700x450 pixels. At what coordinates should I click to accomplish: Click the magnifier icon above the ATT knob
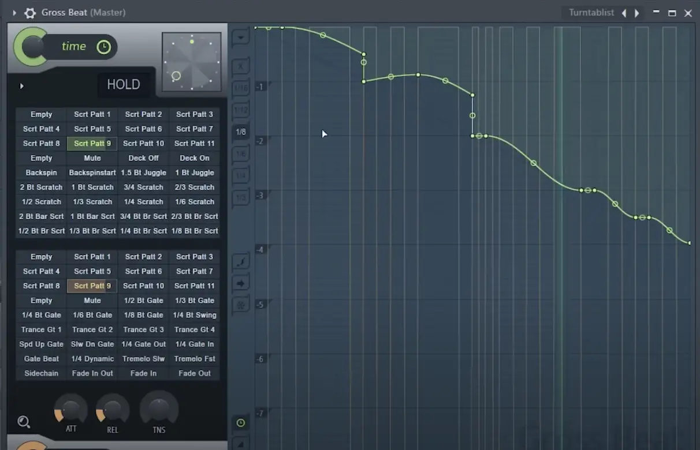pos(24,422)
